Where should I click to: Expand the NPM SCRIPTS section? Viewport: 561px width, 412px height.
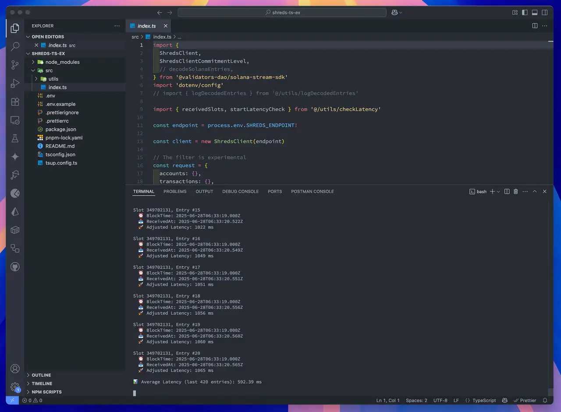coord(46,392)
